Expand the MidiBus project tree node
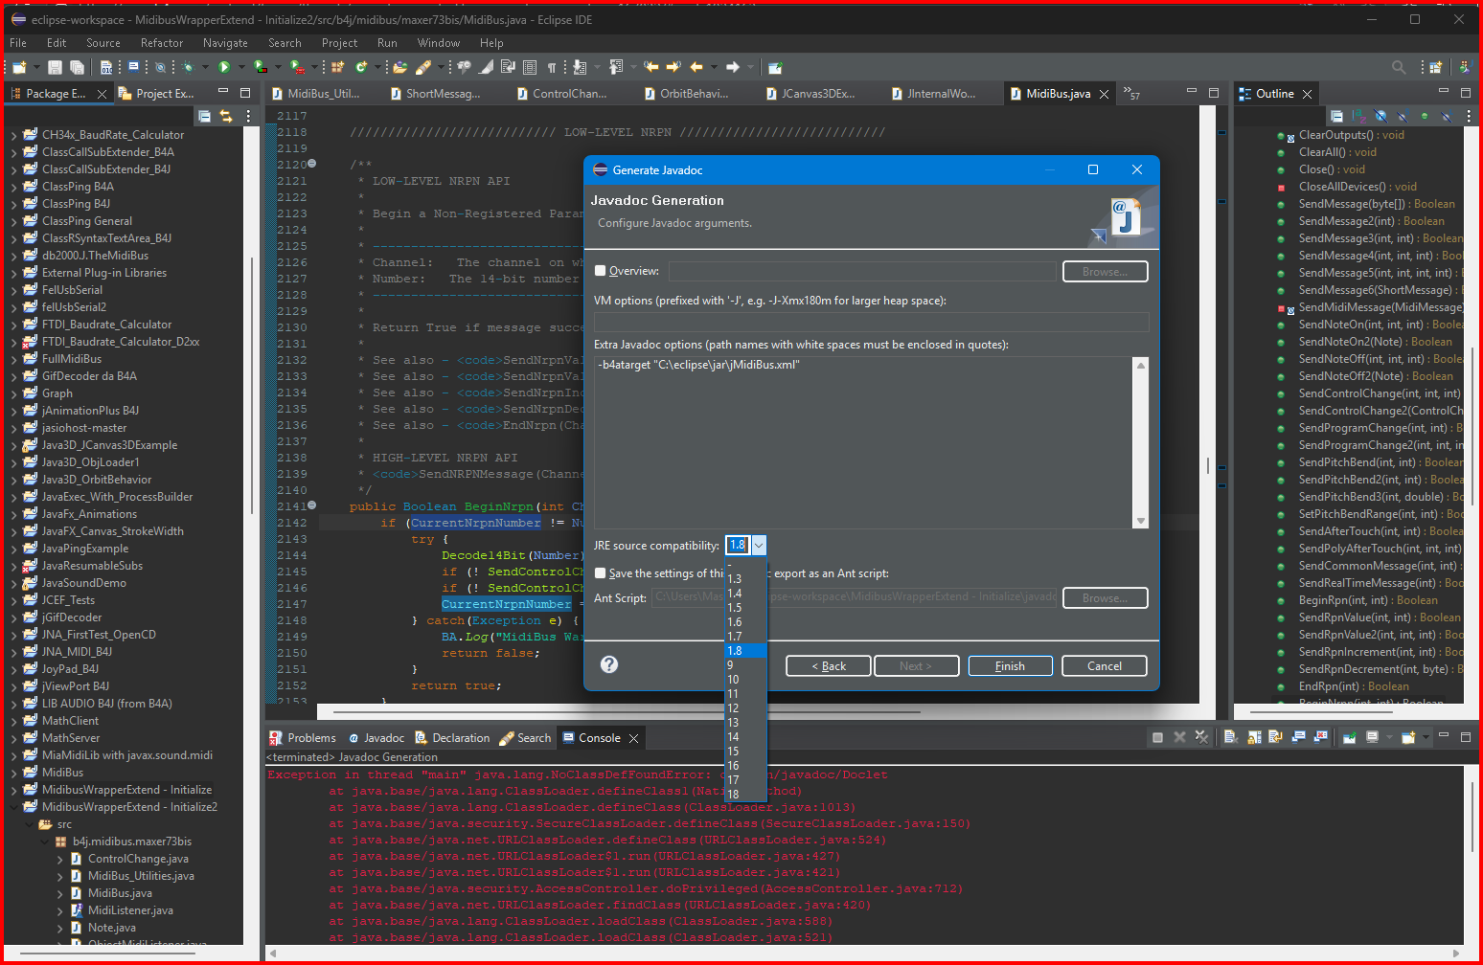The height and width of the screenshot is (965, 1483). (13, 773)
